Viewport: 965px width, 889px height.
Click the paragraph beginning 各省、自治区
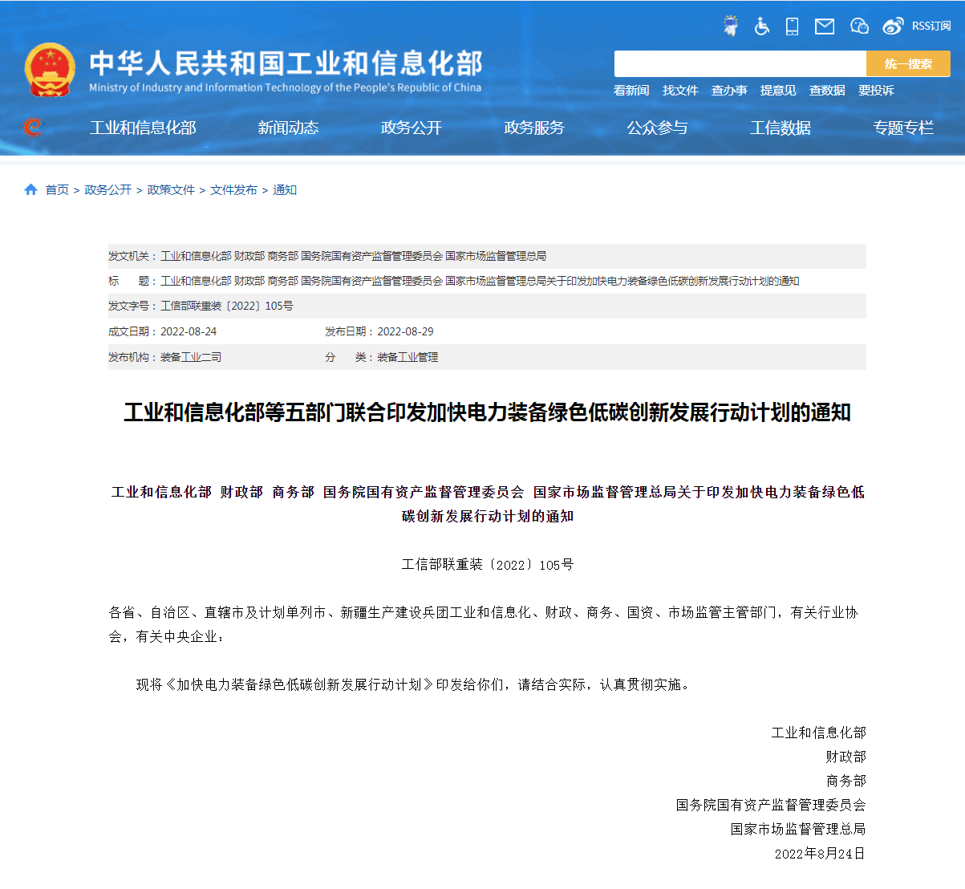(x=484, y=624)
